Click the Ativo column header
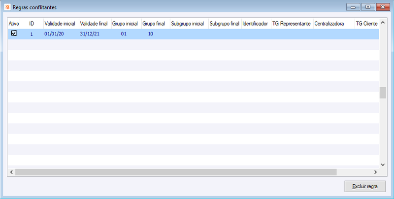Screen dimensions: 394x199 click(x=14, y=24)
